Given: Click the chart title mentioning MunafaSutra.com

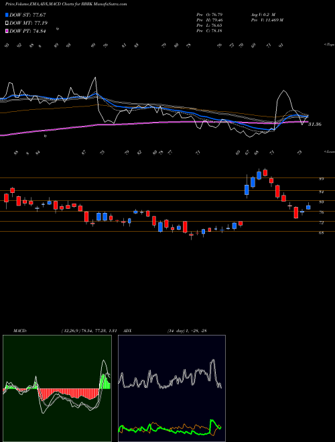Looking at the screenshot, I should pos(66,4).
